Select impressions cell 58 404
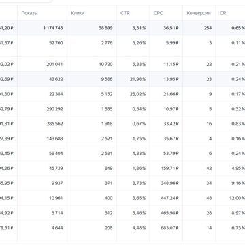245x245 pixels. pyautogui.click(x=56, y=153)
